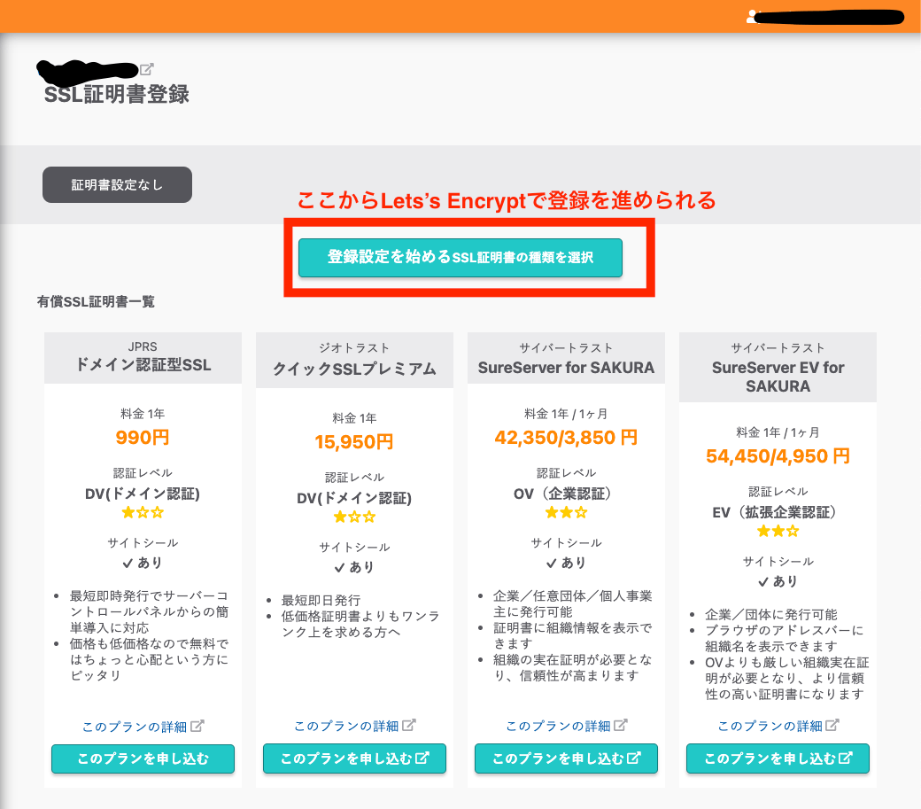Open このプランの詳細 link for SureServer EV plan
Viewport: 921px width, 809px height.
tap(770, 727)
